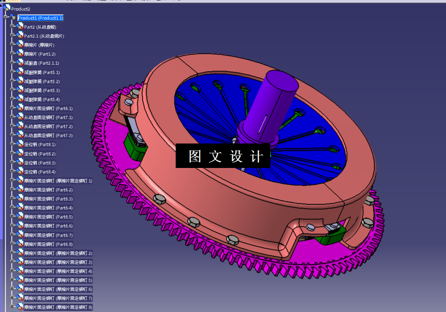Click the part icon beside 减振盘 (Part2.1.1)
446x312 pixels.
point(20,63)
